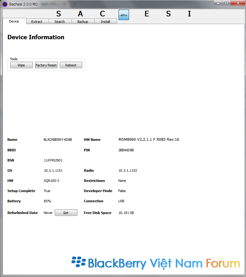Image resolution: width=246 pixels, height=277 pixels.
Task: Click the Device Information heading
Action: (x=36, y=37)
